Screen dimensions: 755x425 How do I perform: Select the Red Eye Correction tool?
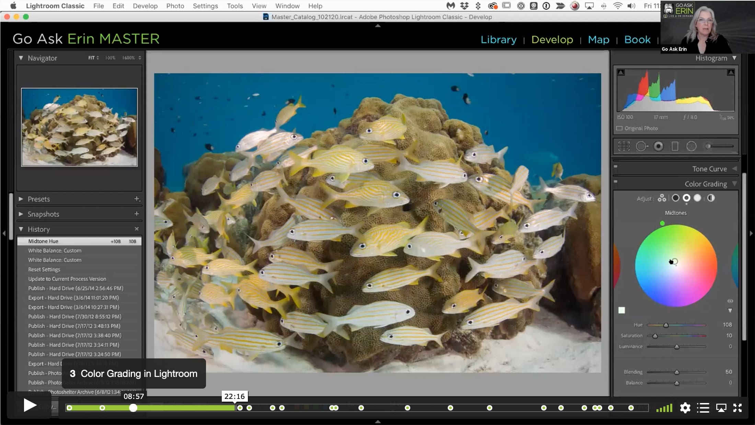point(658,147)
